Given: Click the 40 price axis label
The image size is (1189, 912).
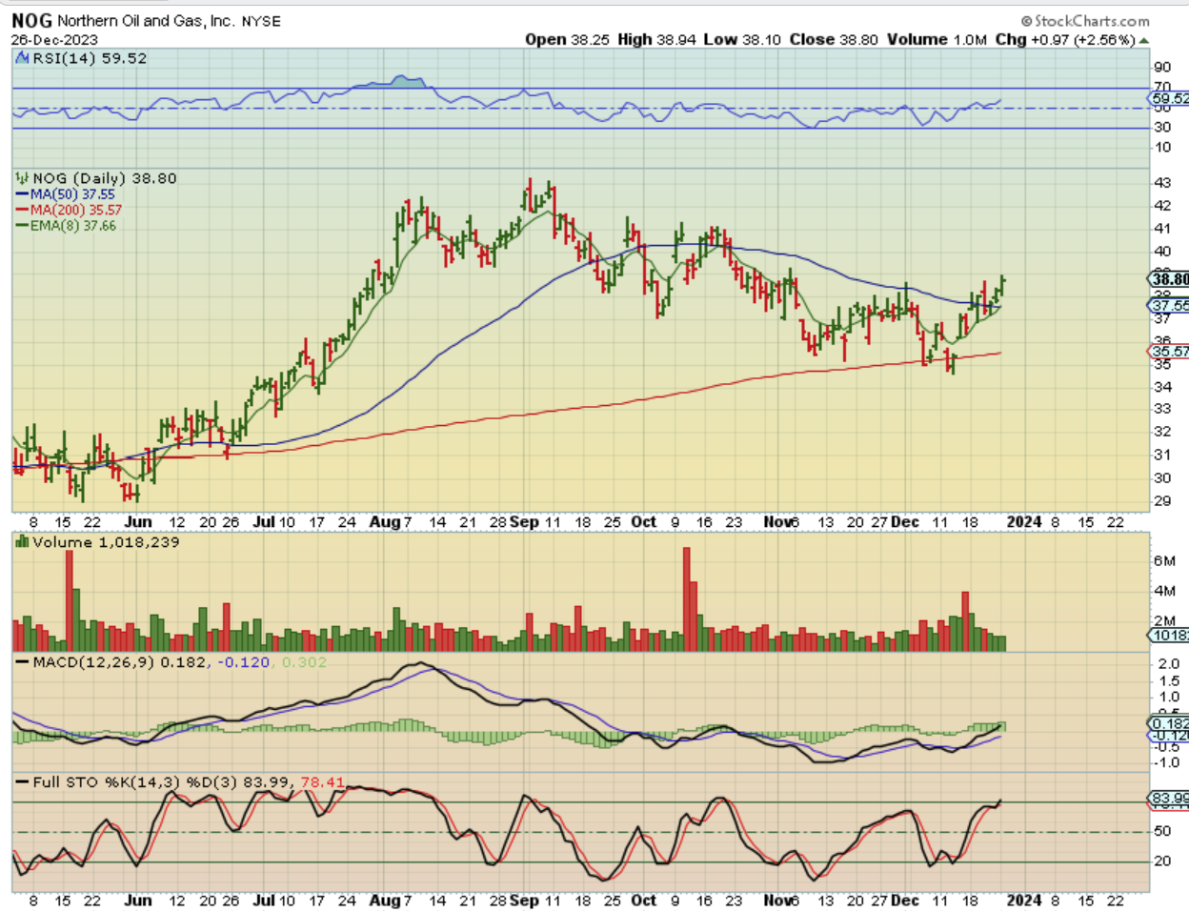Looking at the screenshot, I should click(1162, 252).
